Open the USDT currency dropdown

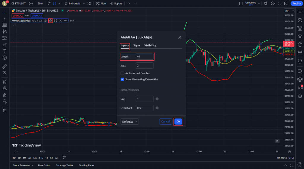pos(289,11)
